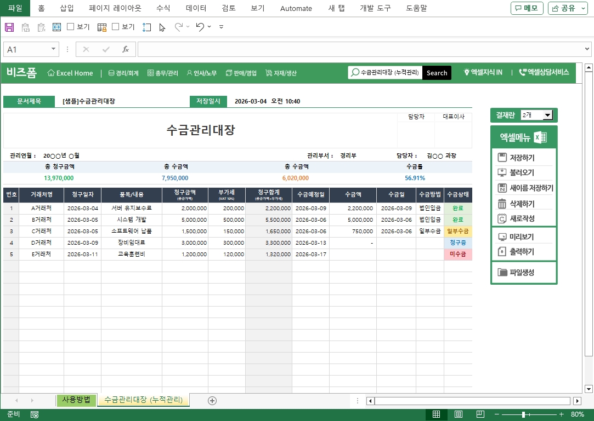Open the 수식 ribbon tab
The width and height of the screenshot is (594, 421).
[163, 8]
